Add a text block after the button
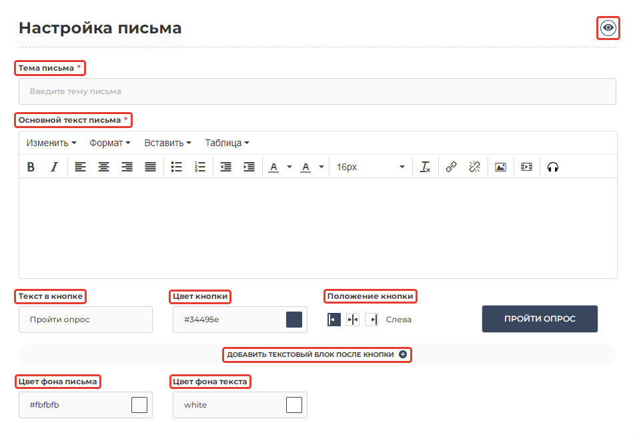Viewport: 637px width, 439px height. [317, 354]
